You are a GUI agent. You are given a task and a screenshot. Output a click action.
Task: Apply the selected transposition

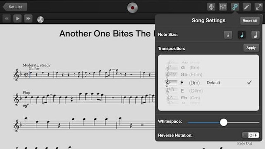[251, 48]
